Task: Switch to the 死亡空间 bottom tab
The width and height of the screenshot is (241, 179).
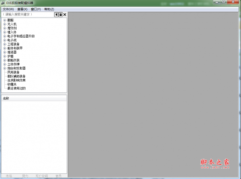Action: tap(42, 176)
